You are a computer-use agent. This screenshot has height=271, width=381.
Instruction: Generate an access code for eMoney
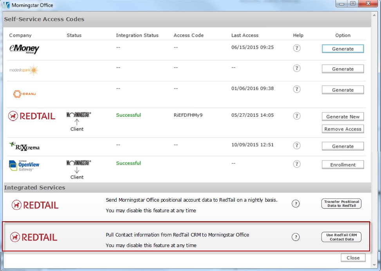[343, 49]
